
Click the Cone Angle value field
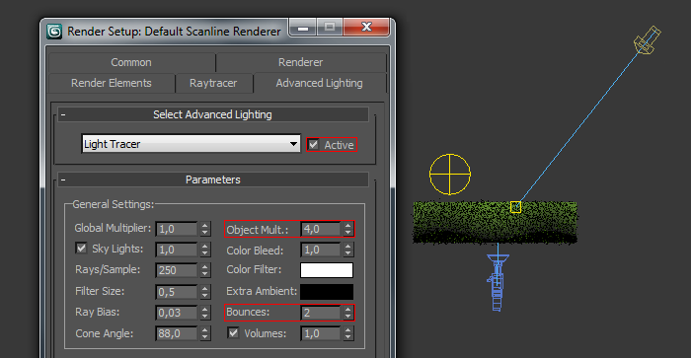click(177, 333)
